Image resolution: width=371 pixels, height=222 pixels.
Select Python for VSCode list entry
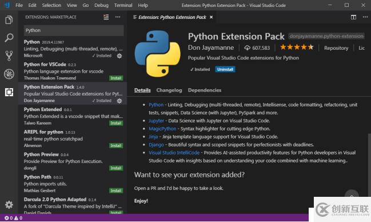(73, 71)
